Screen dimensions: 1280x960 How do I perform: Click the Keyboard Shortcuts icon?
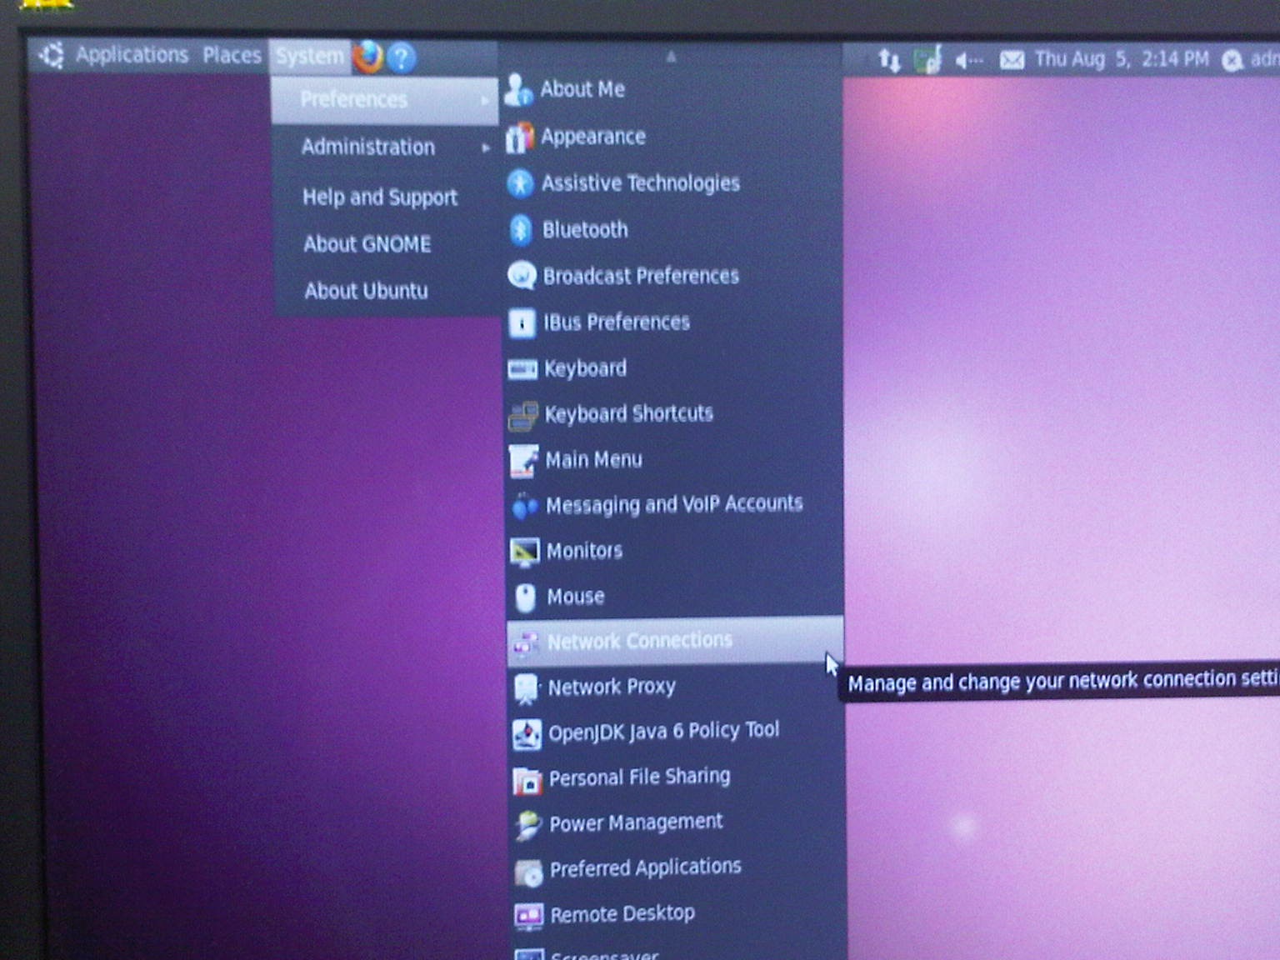point(523,415)
